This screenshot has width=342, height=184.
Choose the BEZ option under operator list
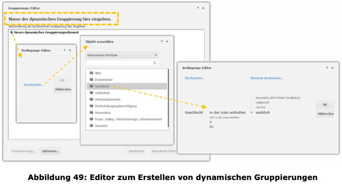coord(211,127)
